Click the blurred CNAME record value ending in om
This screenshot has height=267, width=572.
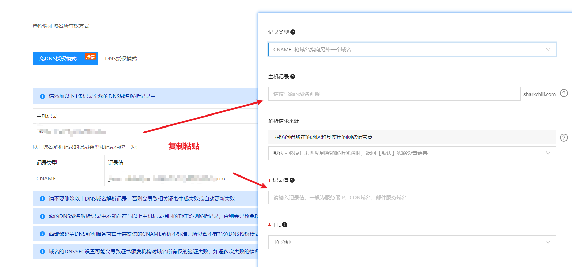167,178
